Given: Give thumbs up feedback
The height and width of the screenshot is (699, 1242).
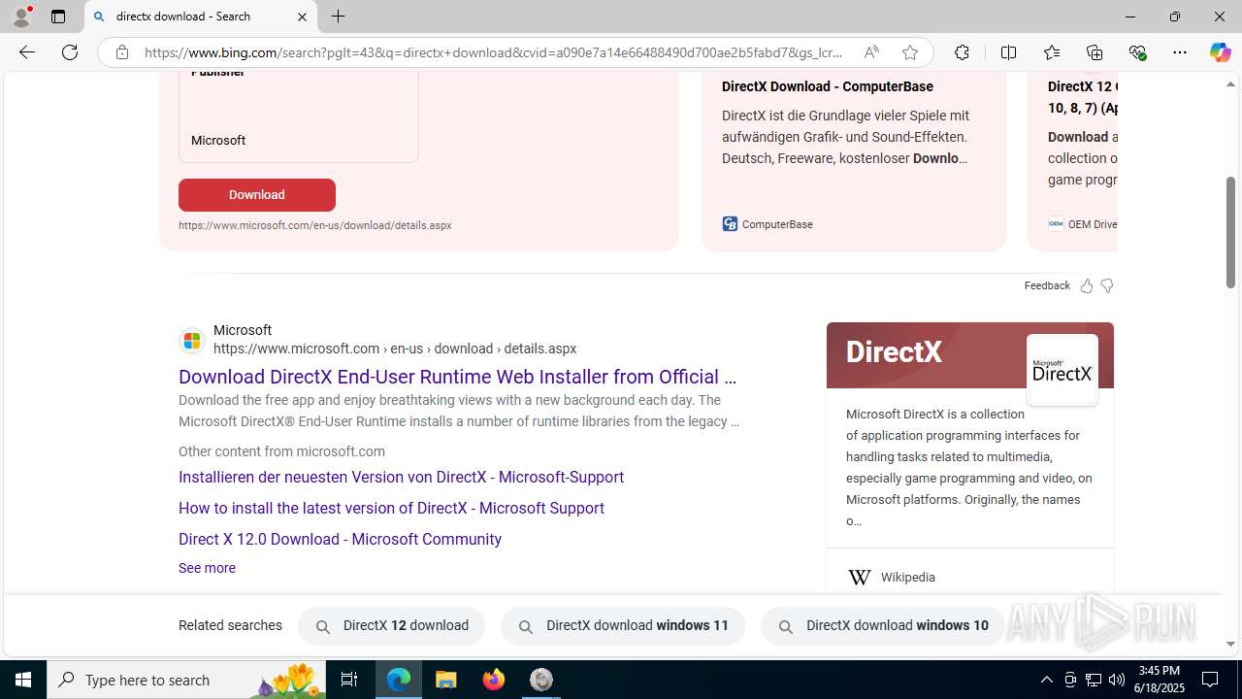Looking at the screenshot, I should (1087, 285).
